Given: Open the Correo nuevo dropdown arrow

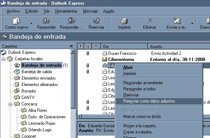Looking at the screenshot, I should [x=31, y=23].
